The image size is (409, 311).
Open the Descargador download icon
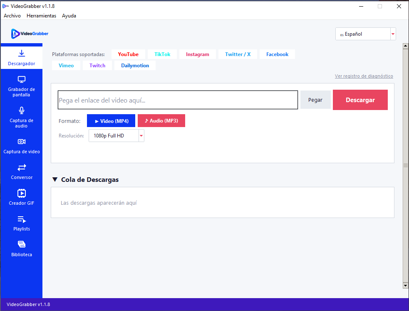click(x=22, y=53)
